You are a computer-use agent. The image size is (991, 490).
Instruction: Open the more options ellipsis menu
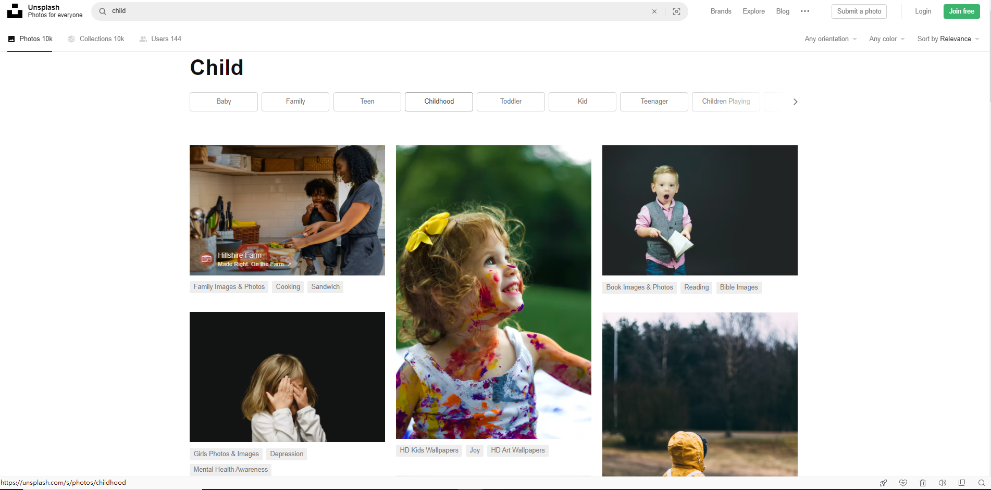pyautogui.click(x=805, y=11)
